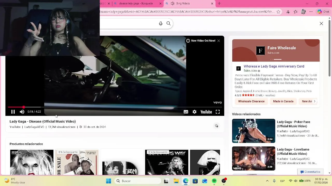Screen dimensions: 332x186
Task: Click the magnifier search button
Action: pyautogui.click(x=169, y=24)
